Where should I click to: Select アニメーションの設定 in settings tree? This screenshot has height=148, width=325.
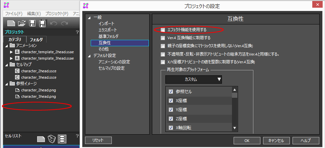(x=114, y=62)
